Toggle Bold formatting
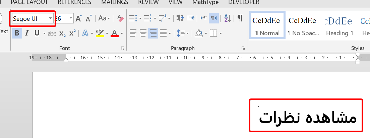The width and height of the screenshot is (370, 138). tap(17, 33)
